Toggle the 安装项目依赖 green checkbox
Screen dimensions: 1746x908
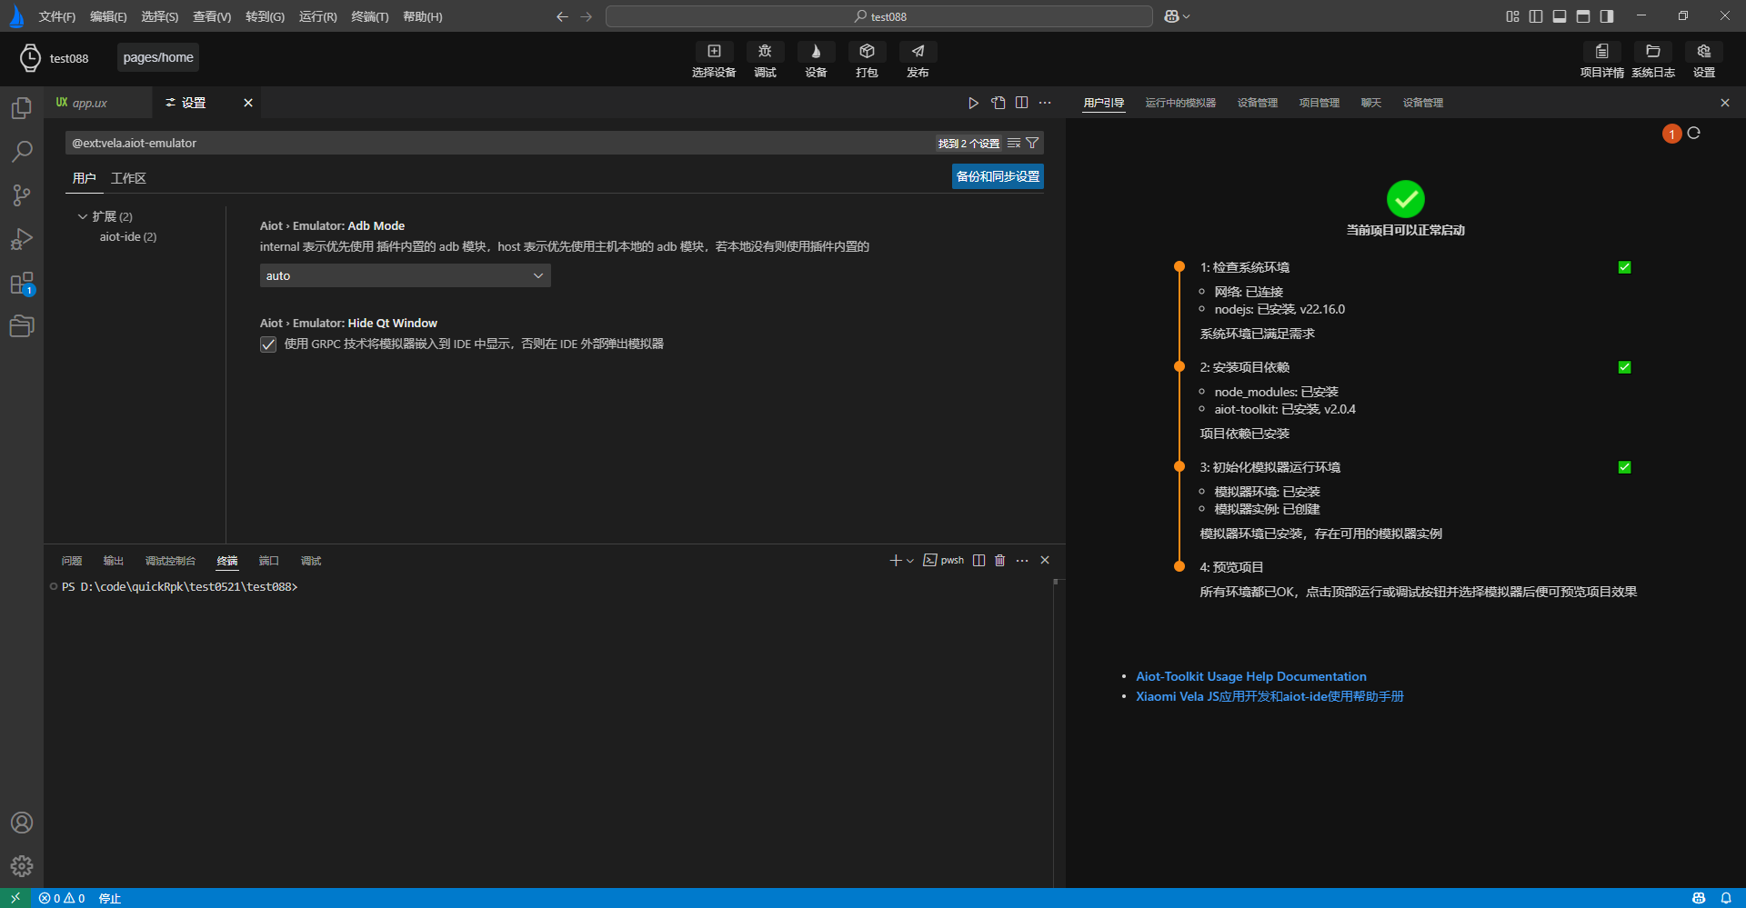click(x=1624, y=367)
